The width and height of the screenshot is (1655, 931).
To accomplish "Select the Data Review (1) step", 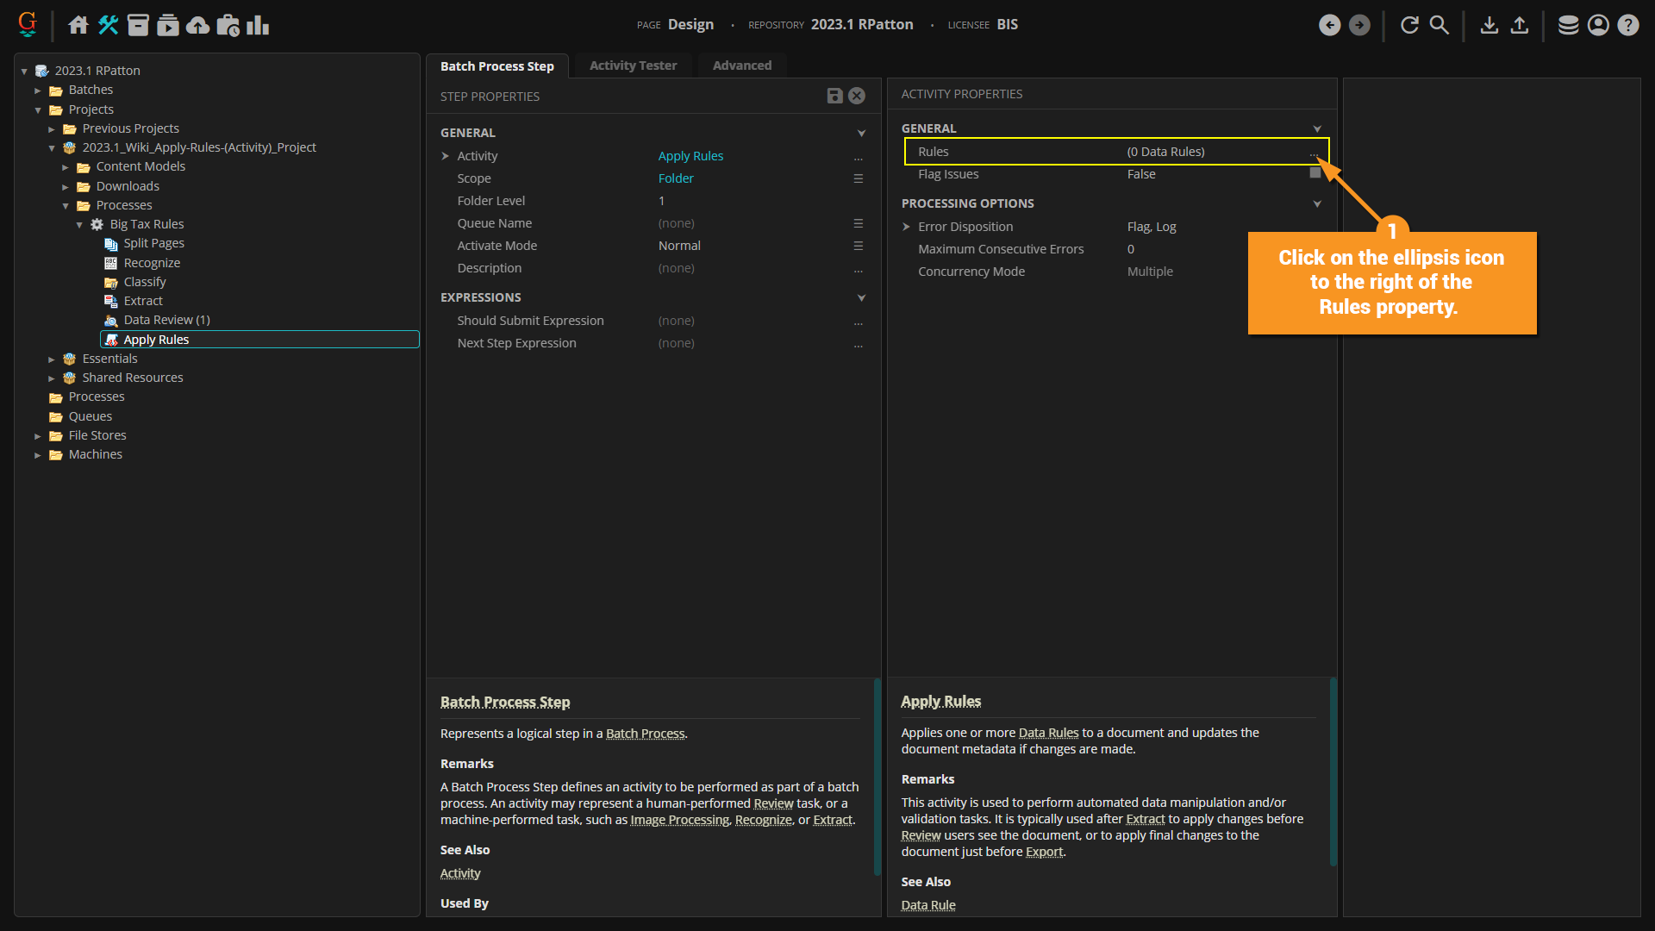I will pos(166,320).
